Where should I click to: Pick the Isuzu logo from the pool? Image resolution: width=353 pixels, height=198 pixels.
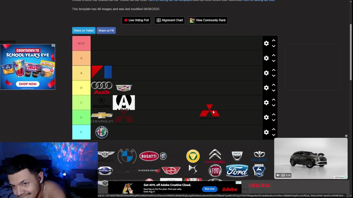[x=259, y=185]
